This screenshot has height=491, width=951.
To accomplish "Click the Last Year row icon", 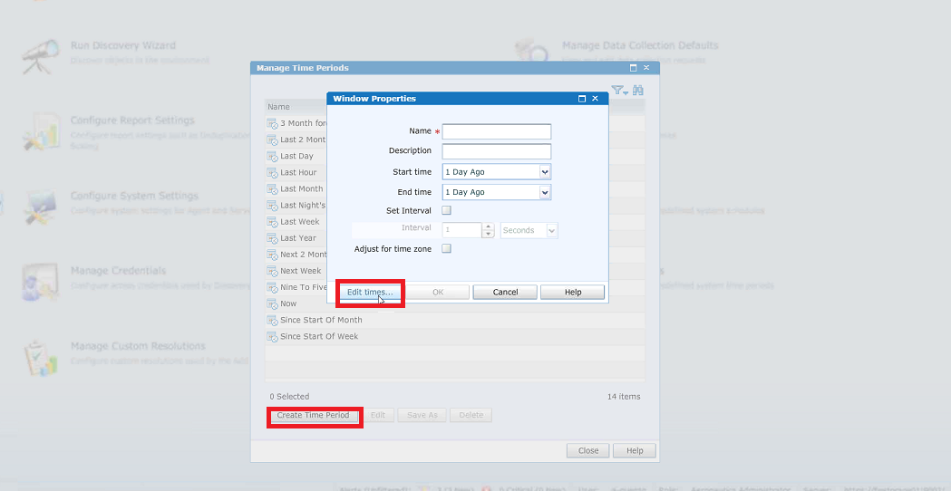I will (272, 238).
